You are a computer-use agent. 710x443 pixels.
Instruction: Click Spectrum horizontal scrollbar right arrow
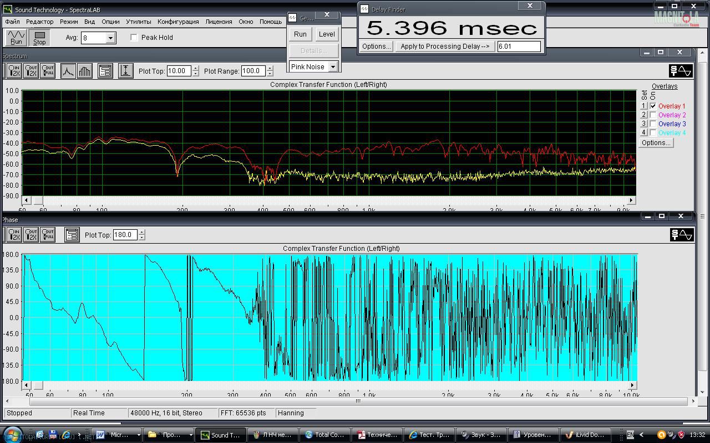click(631, 200)
